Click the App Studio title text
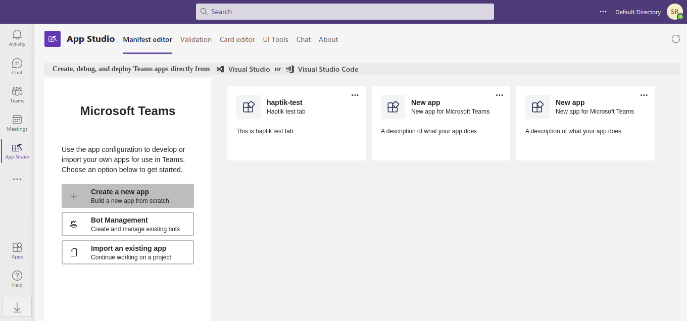 (x=91, y=39)
